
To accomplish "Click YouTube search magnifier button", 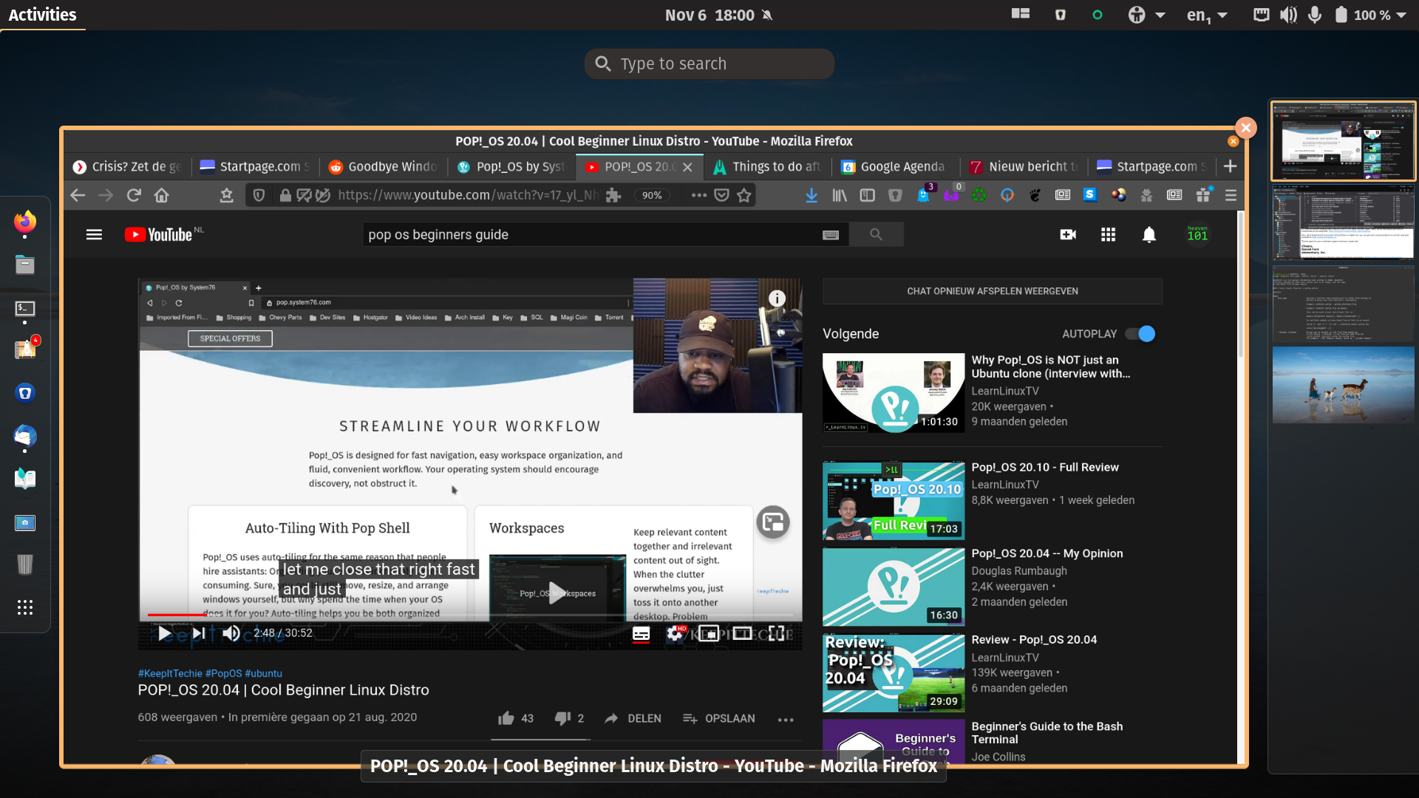I will pos(876,234).
